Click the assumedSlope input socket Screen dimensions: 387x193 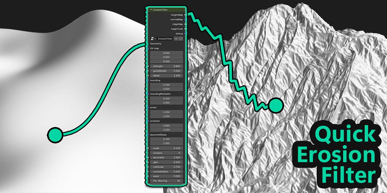pyautogui.click(x=148, y=135)
